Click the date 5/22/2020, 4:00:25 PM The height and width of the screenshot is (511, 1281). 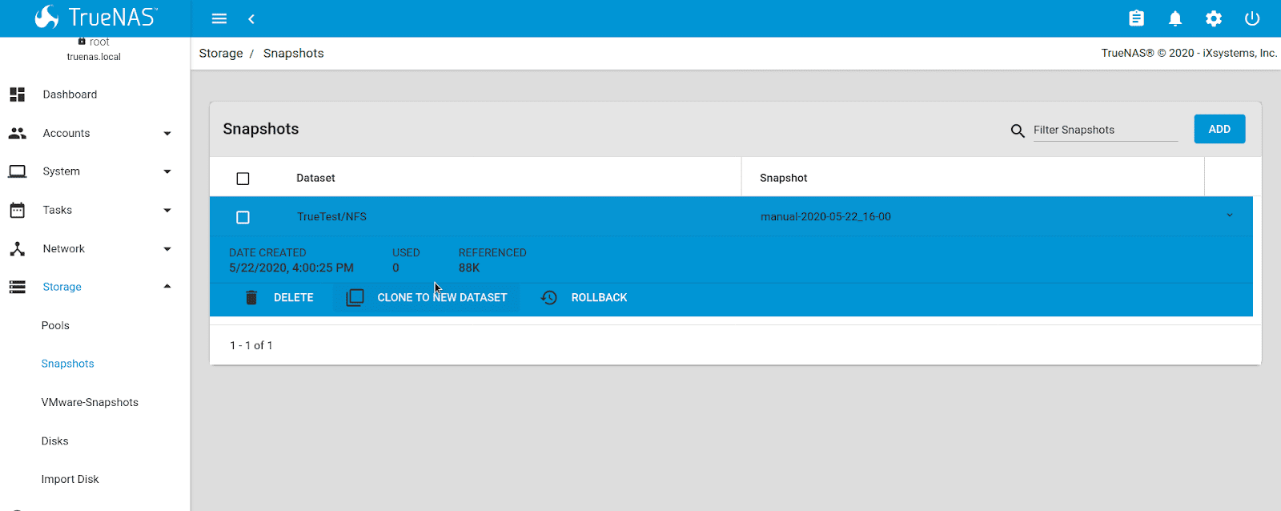291,268
